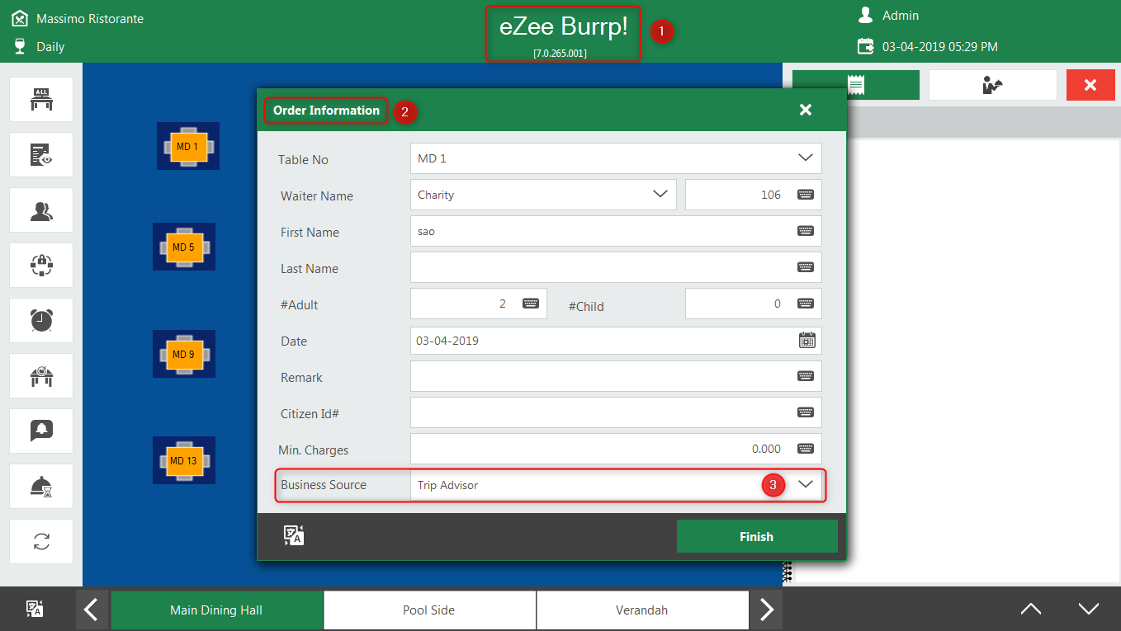Click into the empty Last Name field
Viewport: 1121px width, 631px height.
click(616, 267)
